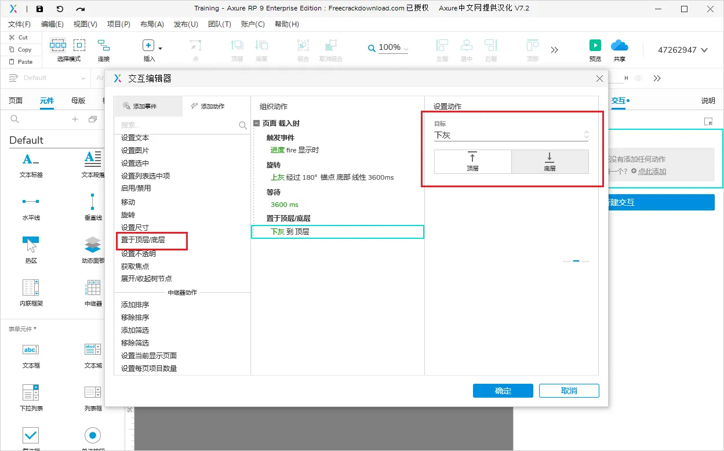The image size is (724, 451).
Task: Choose the 底层 option in action settings
Action: pos(550,162)
